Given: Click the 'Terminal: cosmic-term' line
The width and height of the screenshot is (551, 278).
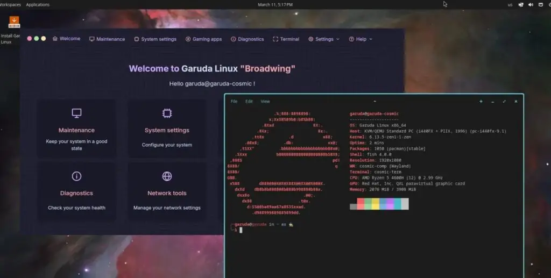Looking at the screenshot, I should click(x=375, y=172).
